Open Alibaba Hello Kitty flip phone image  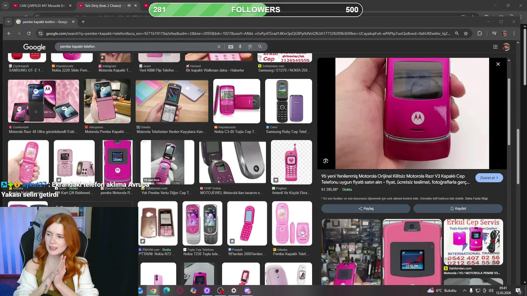pos(292,223)
